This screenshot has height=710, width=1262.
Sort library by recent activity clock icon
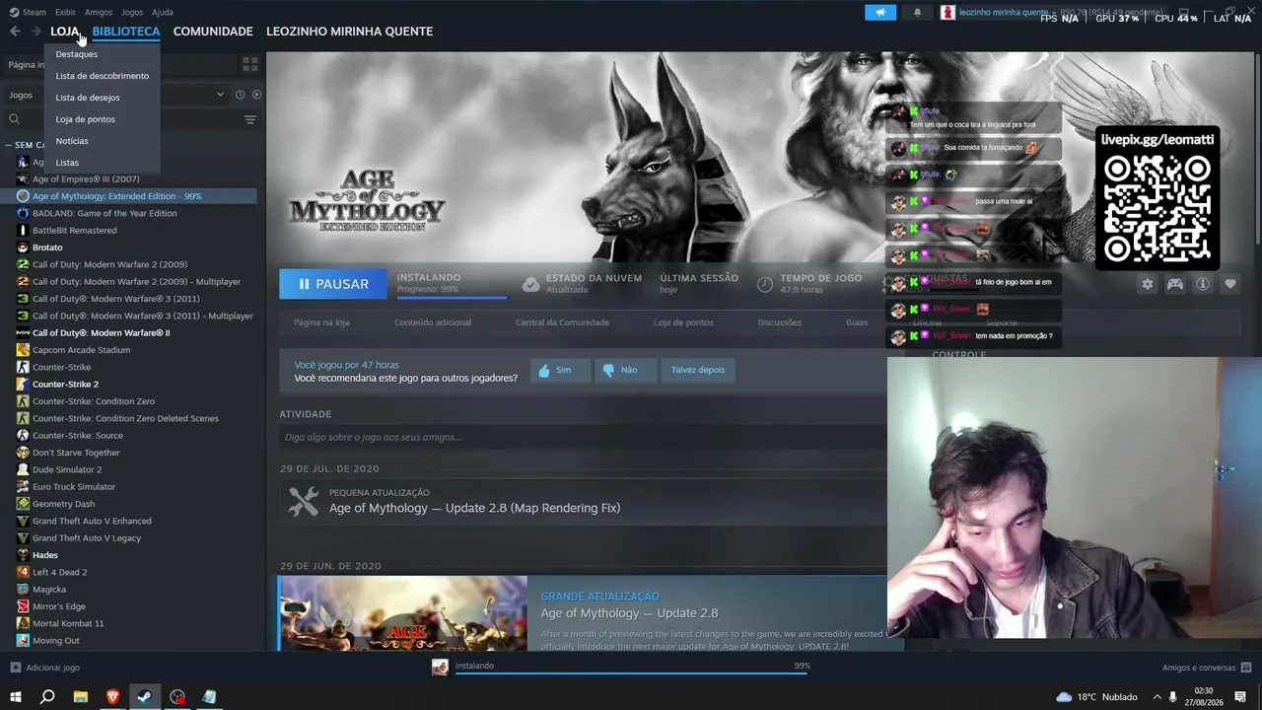[x=240, y=95]
